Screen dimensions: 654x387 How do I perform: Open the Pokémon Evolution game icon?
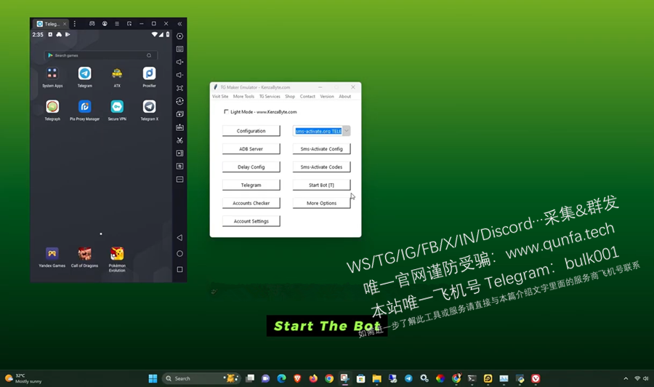[117, 253]
